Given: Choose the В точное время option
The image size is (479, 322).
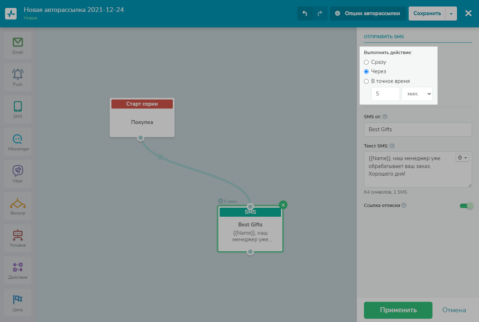Looking at the screenshot, I should pyautogui.click(x=366, y=81).
